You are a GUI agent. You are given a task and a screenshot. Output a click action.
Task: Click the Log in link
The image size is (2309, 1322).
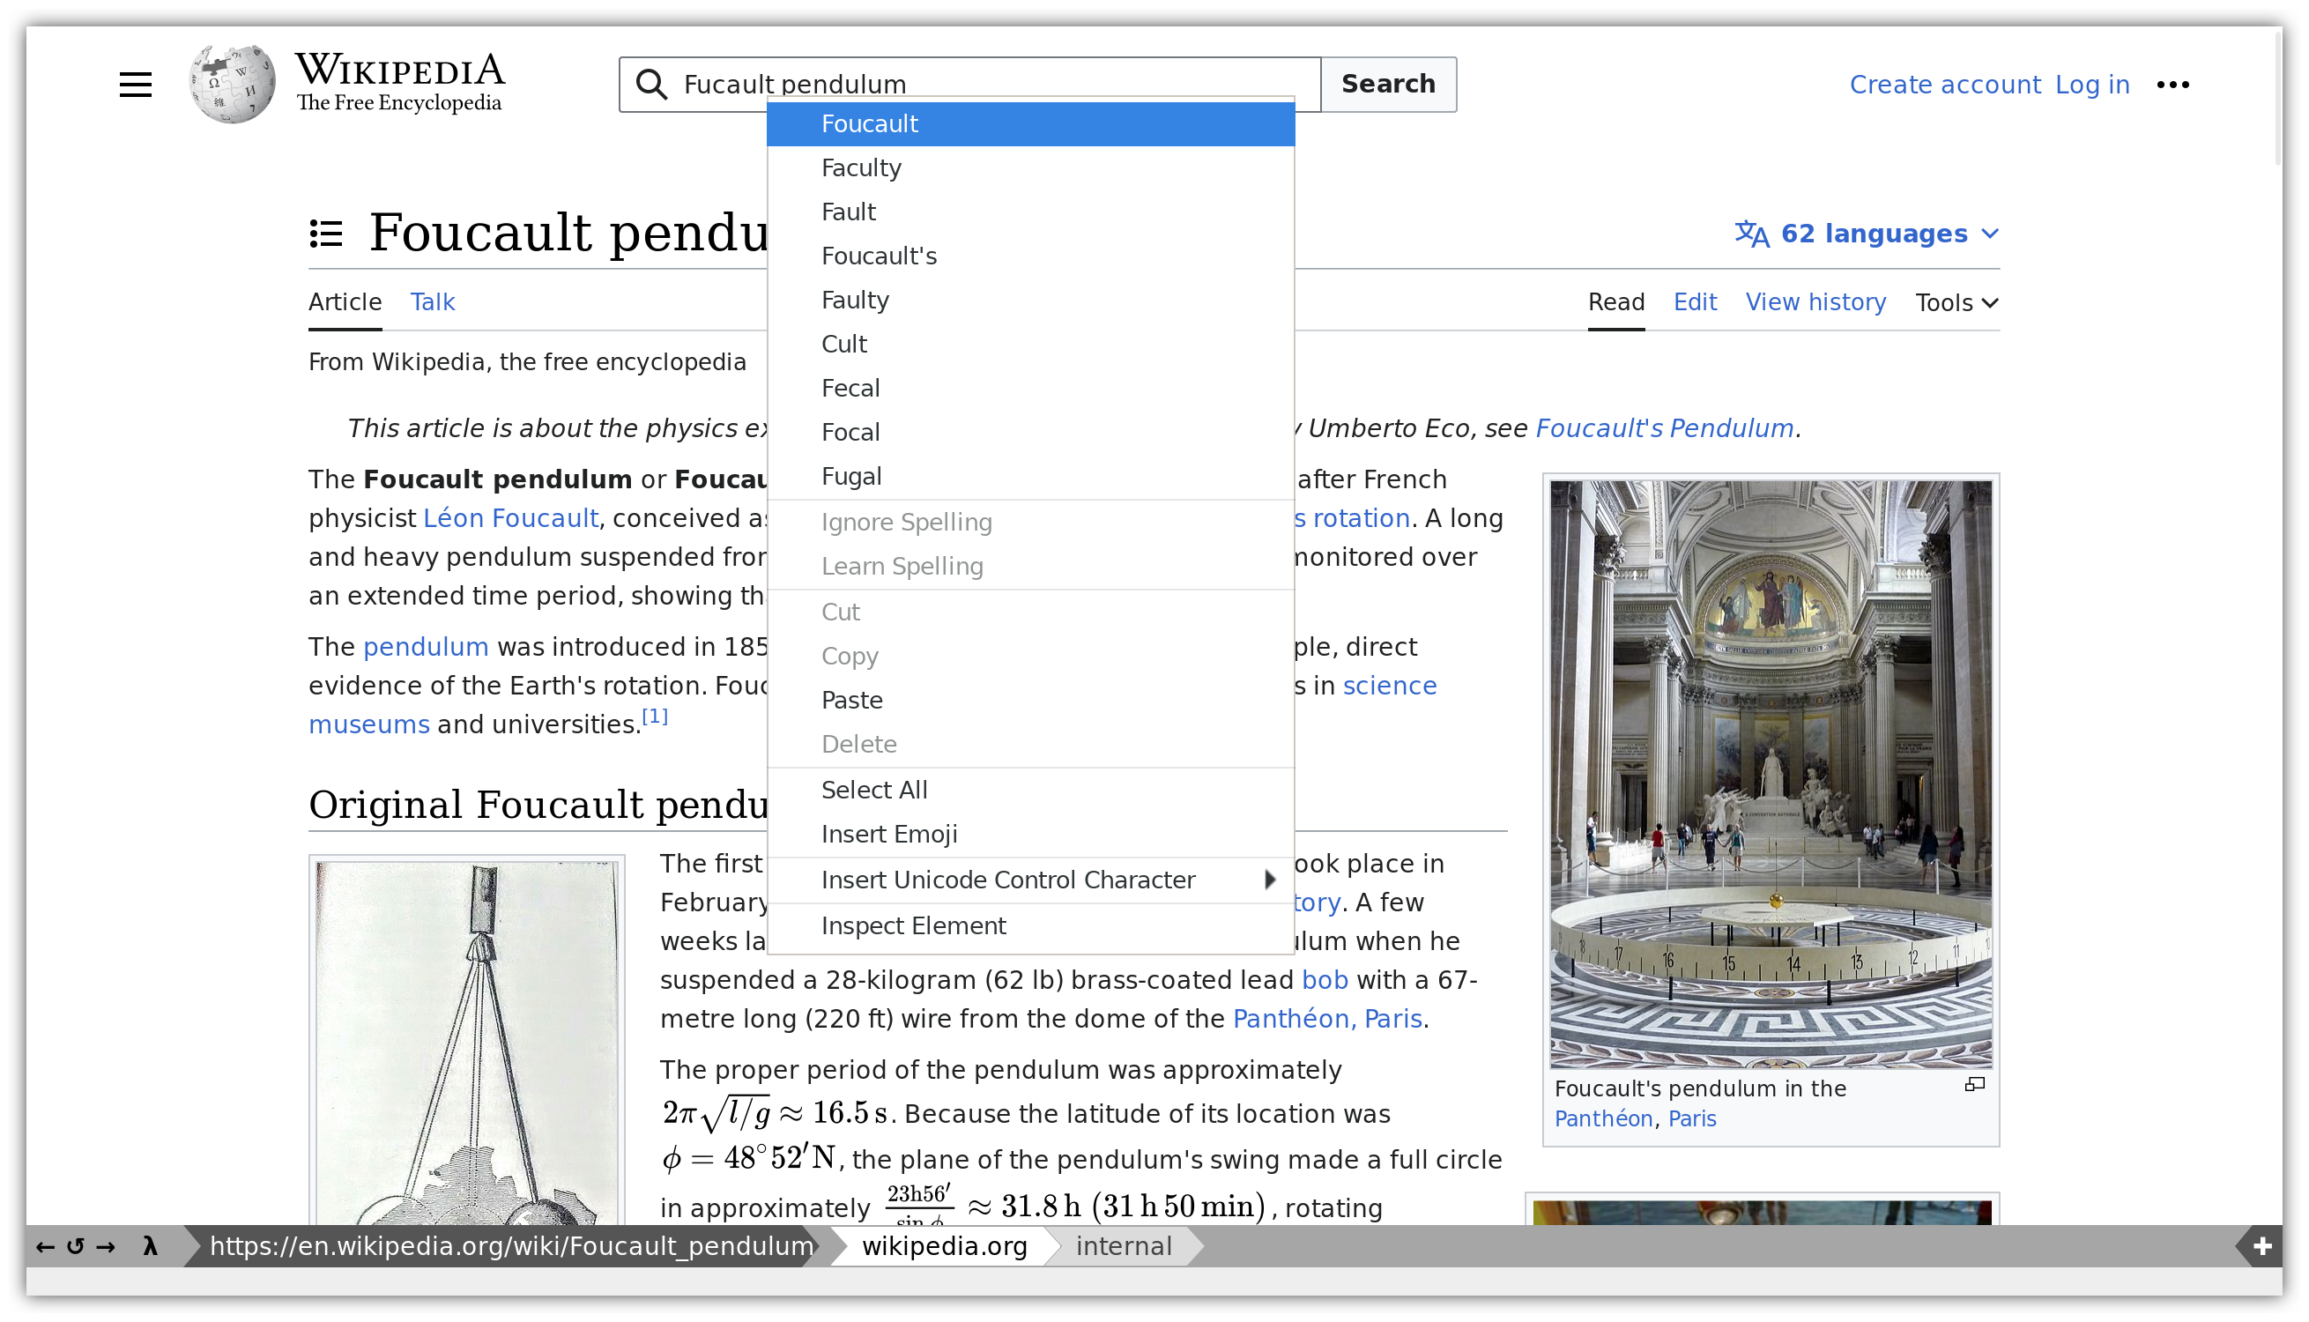coord(2091,85)
